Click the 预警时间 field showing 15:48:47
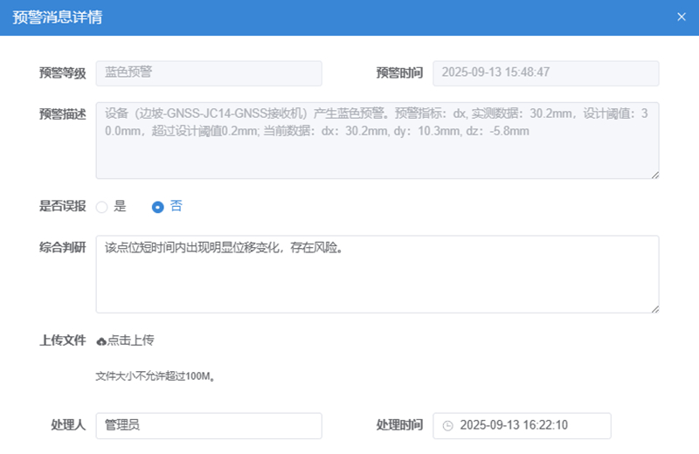Viewport: 699px width, 454px height. 545,73
